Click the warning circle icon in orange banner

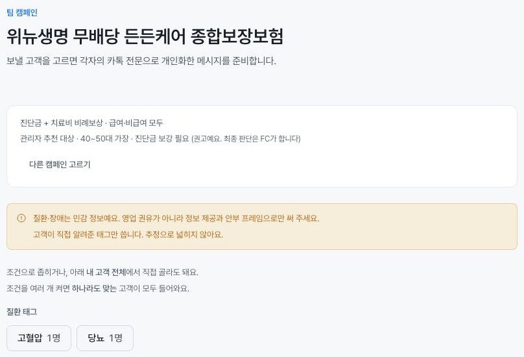[21, 218]
